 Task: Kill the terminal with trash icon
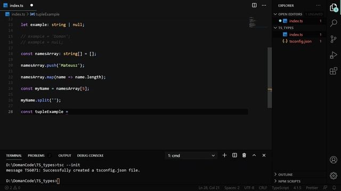(244, 155)
